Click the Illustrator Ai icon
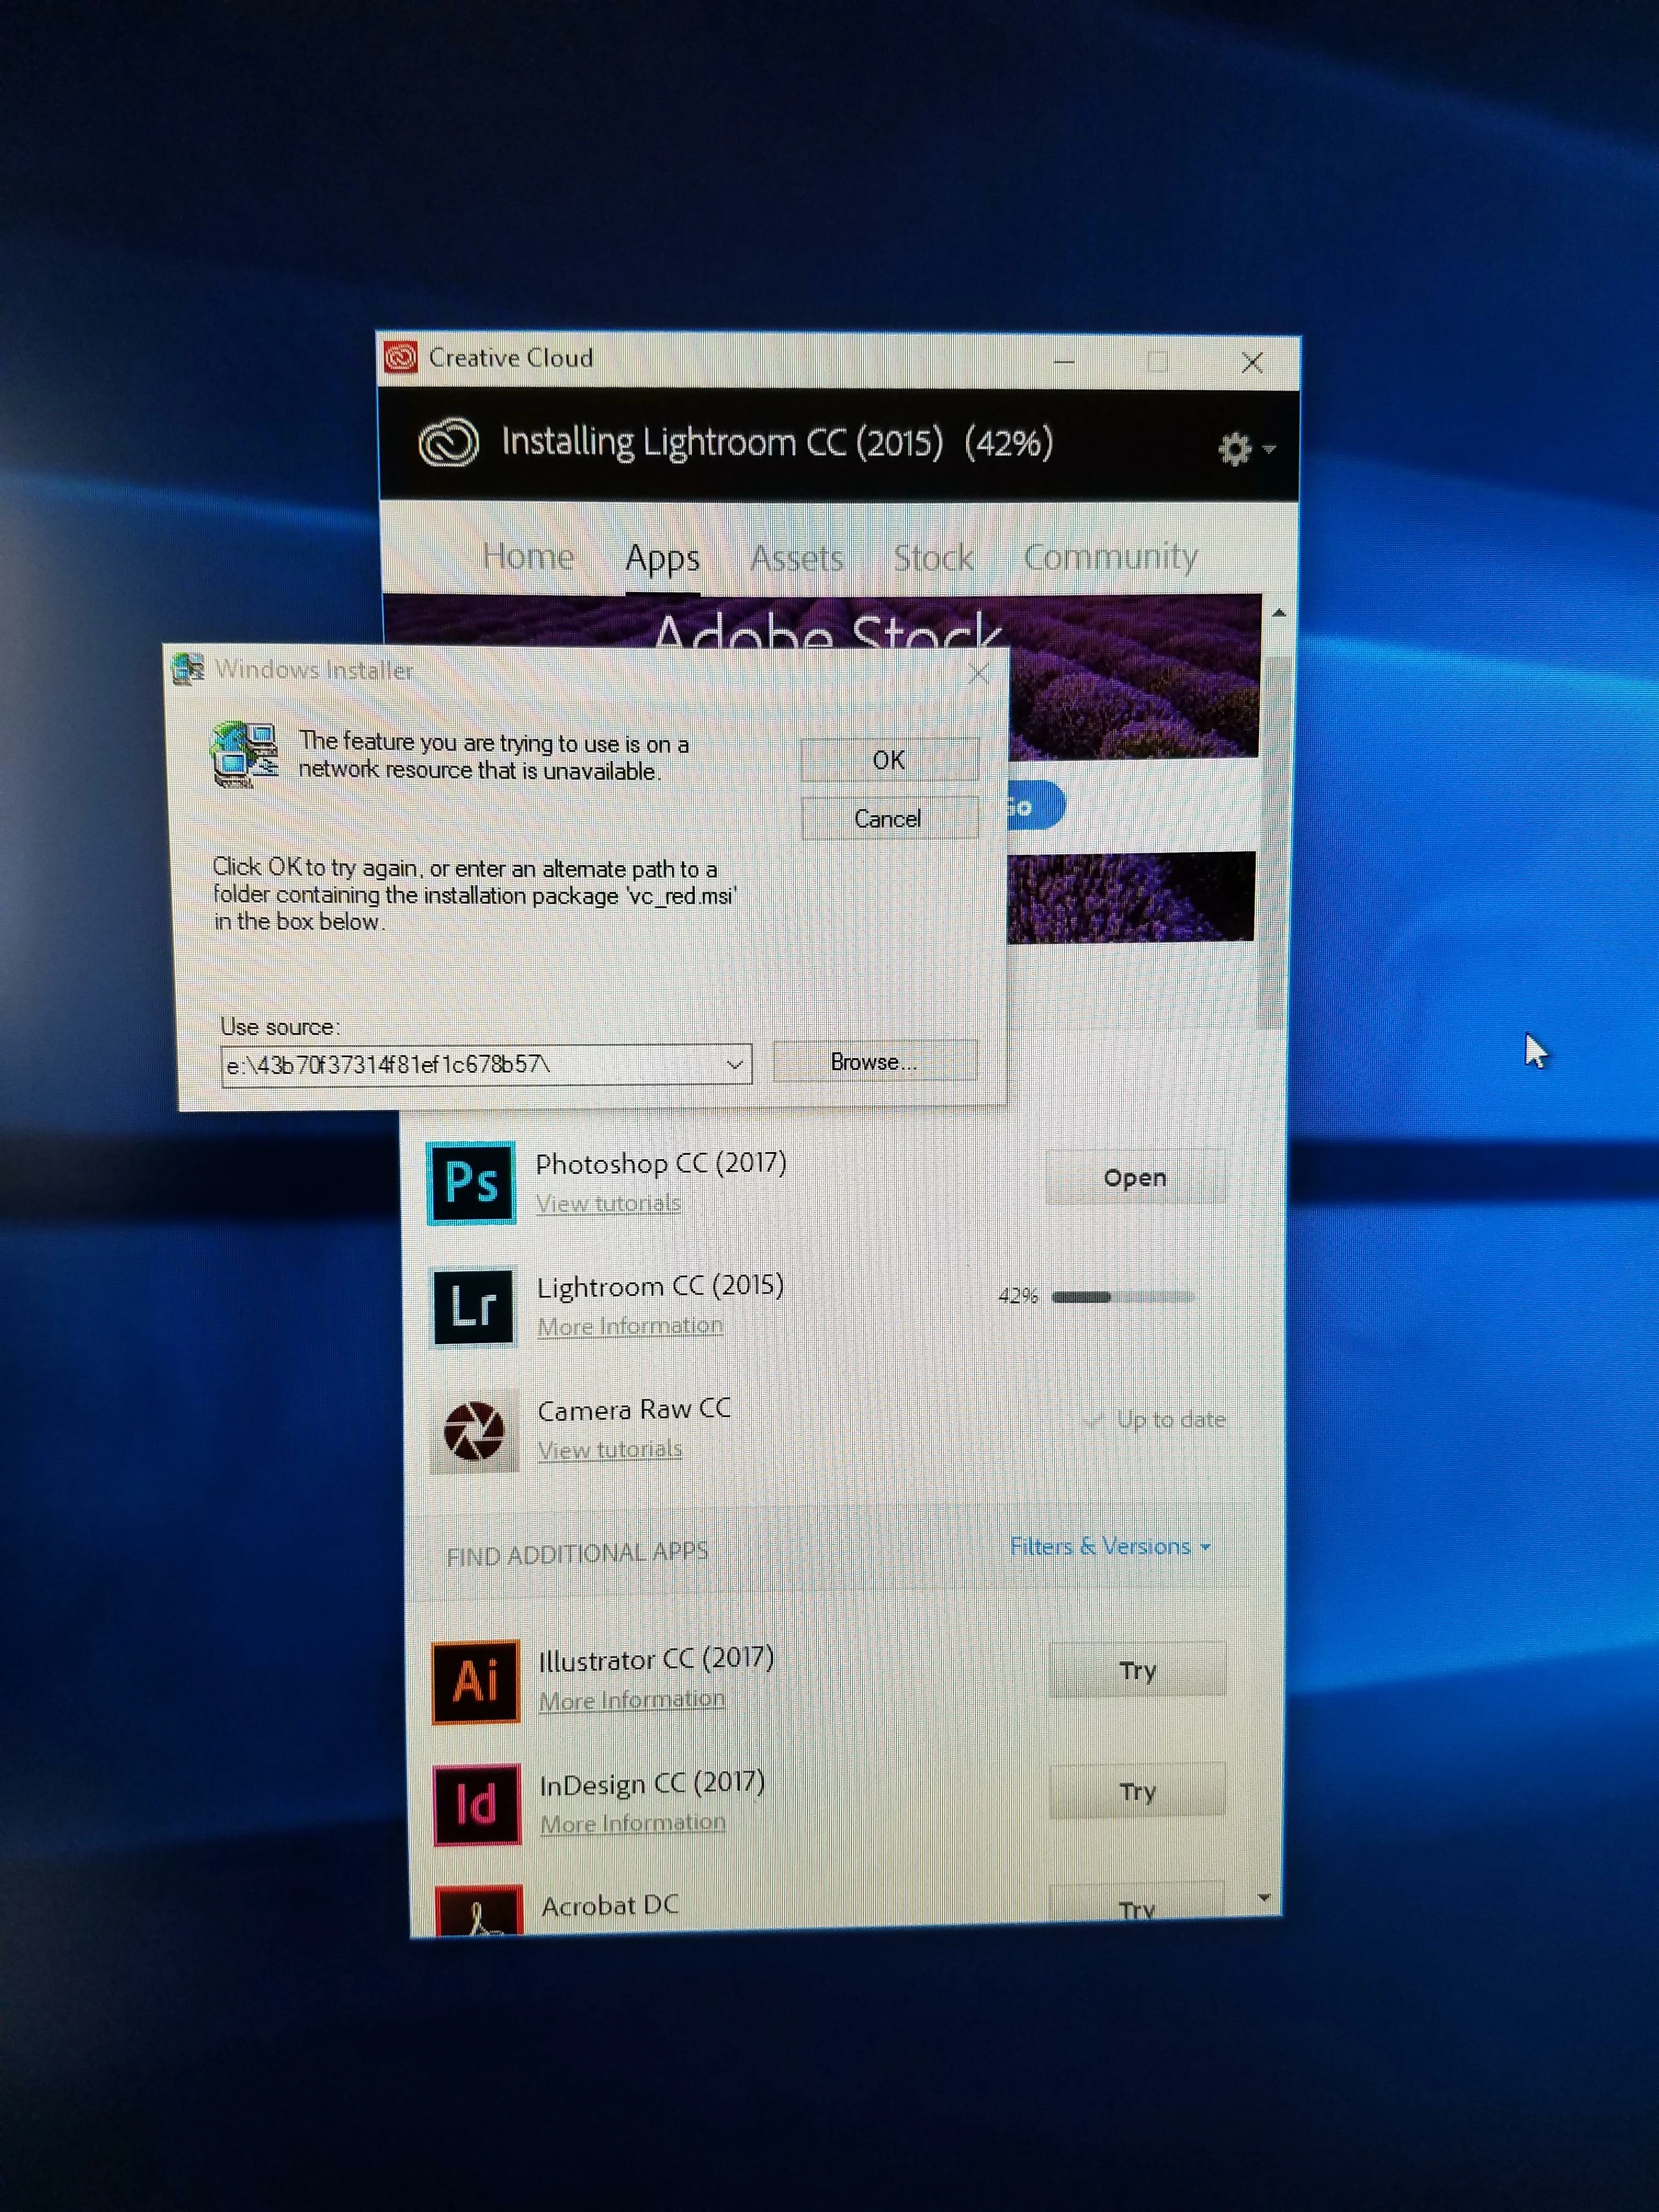Image resolution: width=1659 pixels, height=2212 pixels. (x=476, y=1680)
